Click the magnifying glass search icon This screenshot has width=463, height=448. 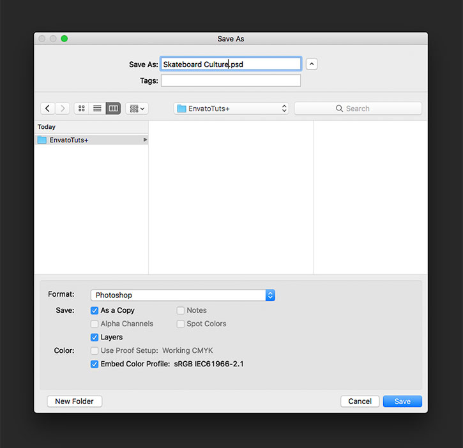tap(339, 108)
